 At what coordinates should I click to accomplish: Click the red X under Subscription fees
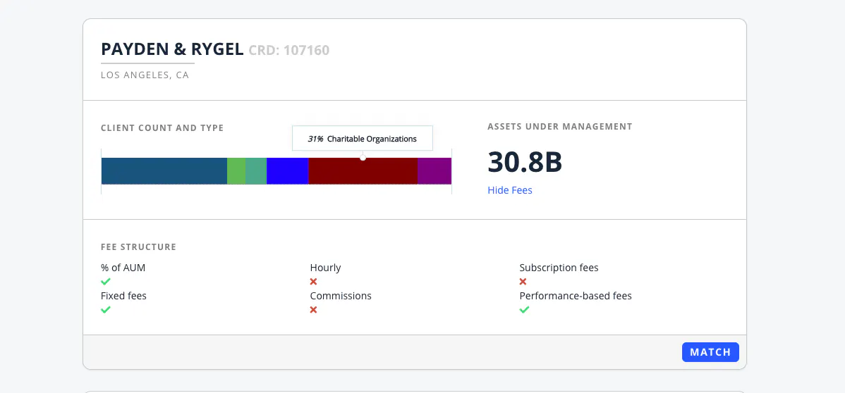pyautogui.click(x=523, y=282)
